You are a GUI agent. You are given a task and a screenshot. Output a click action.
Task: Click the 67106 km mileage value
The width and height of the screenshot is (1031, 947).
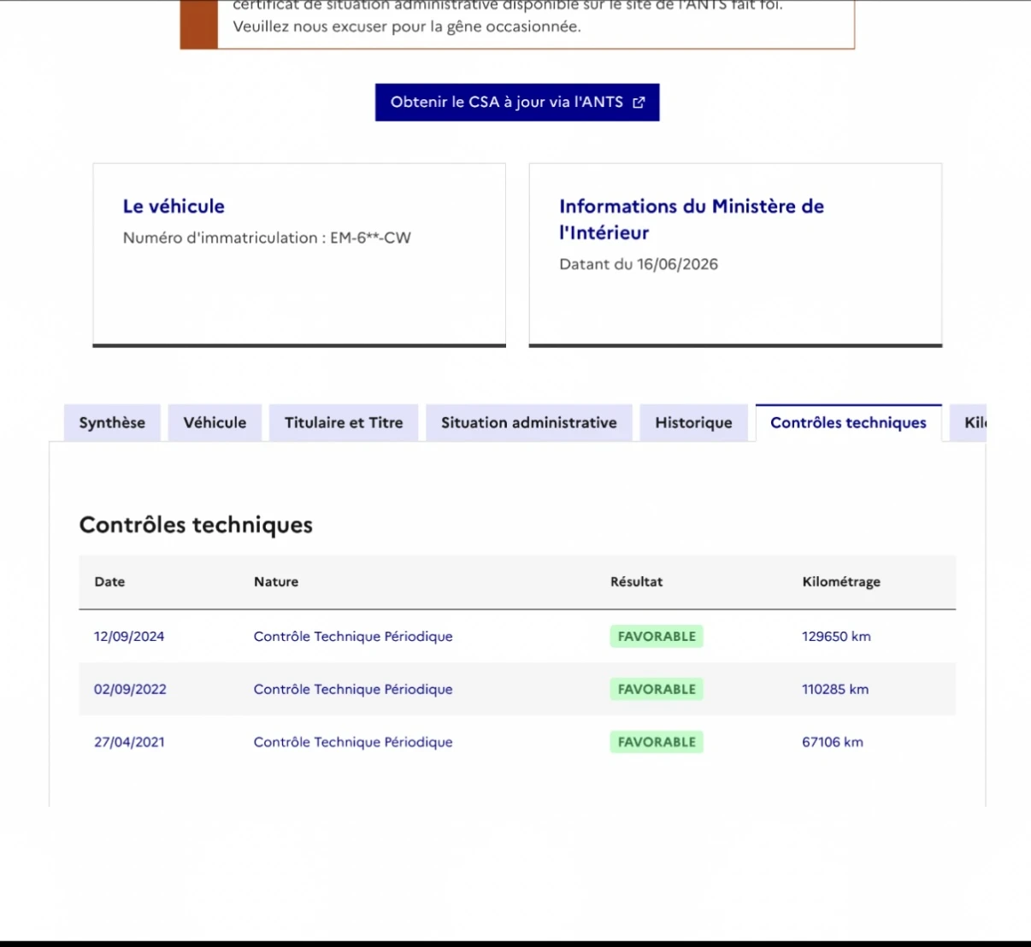(x=833, y=743)
